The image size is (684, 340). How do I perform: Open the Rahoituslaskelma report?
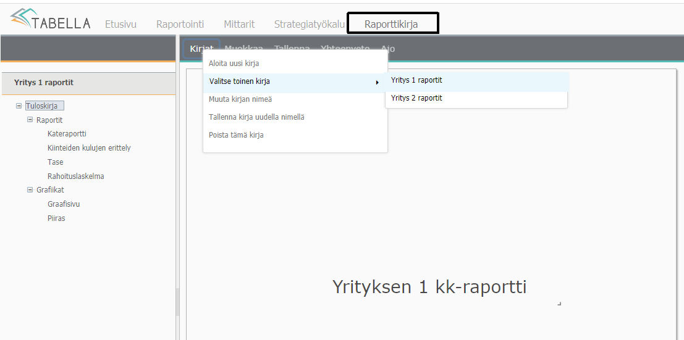75,176
